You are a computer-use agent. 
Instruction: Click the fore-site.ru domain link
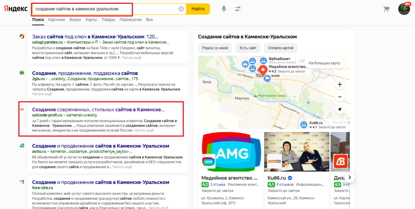tap(42, 188)
